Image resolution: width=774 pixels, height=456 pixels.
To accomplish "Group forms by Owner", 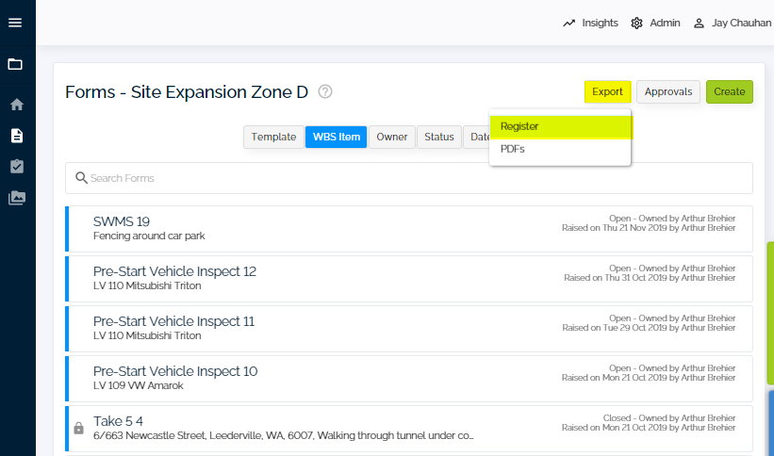I will click(x=392, y=137).
